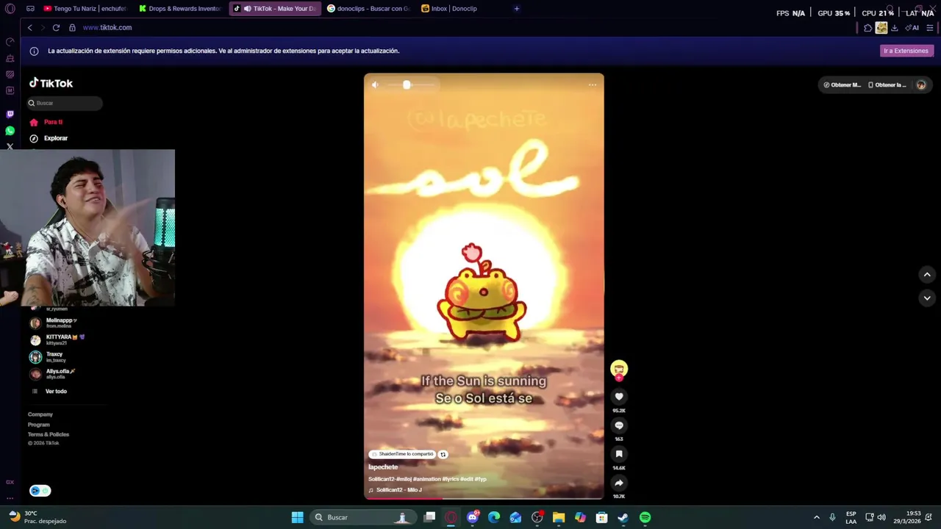
Task: Open the Melinappp followed account
Action: [x=54, y=323]
